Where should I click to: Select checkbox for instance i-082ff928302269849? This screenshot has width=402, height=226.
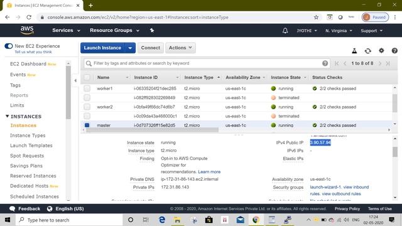tap(87, 98)
